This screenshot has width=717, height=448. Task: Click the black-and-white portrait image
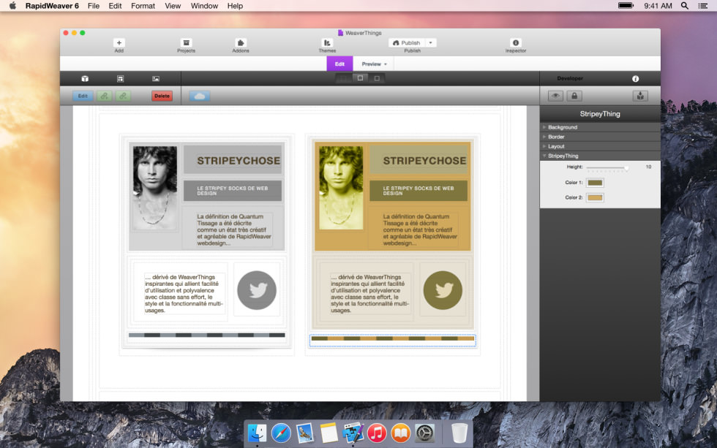coord(154,187)
